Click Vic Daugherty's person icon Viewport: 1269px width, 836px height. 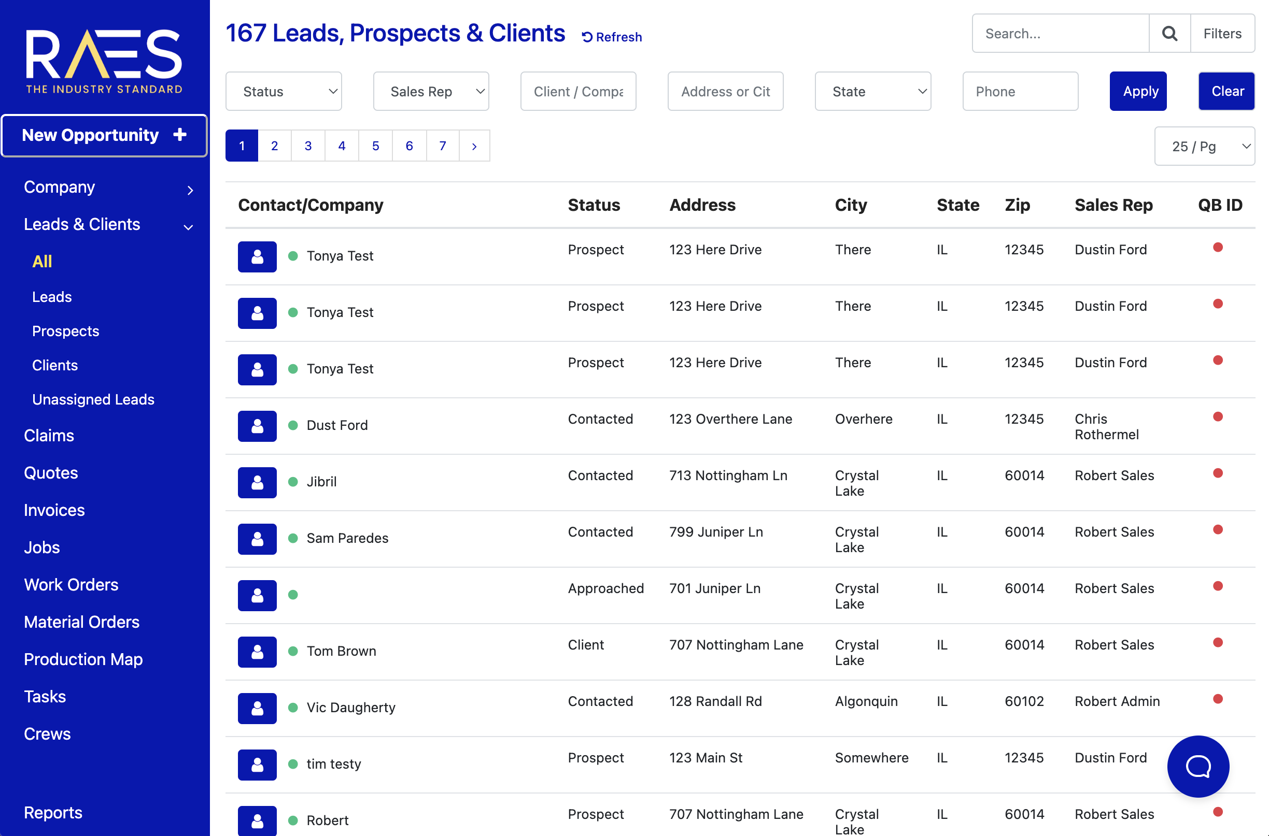click(x=257, y=708)
